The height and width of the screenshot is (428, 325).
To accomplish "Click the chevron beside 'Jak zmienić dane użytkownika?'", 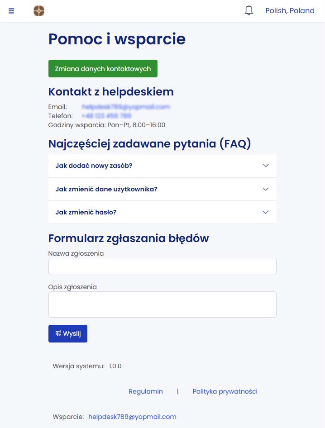I will pyautogui.click(x=266, y=189).
